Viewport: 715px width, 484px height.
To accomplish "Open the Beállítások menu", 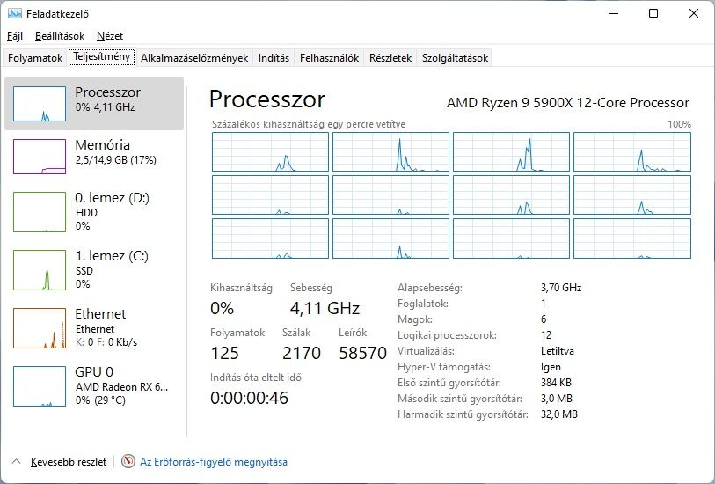I will coord(60,36).
